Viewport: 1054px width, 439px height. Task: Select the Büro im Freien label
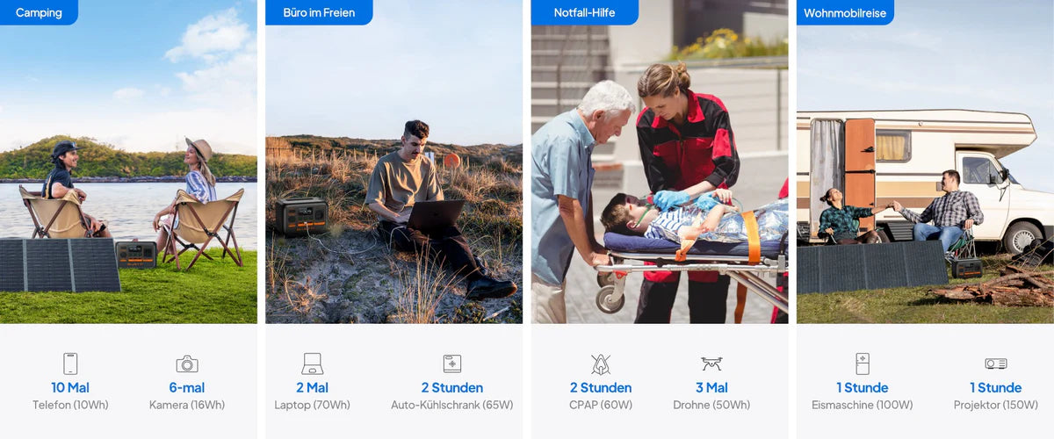click(x=319, y=12)
